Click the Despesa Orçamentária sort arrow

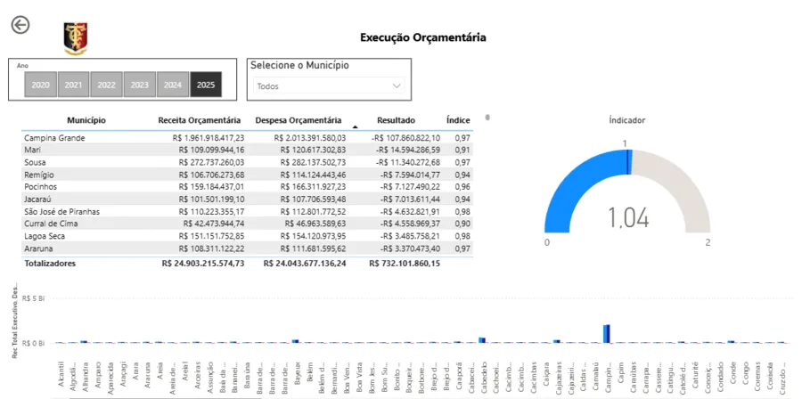tap(355, 126)
